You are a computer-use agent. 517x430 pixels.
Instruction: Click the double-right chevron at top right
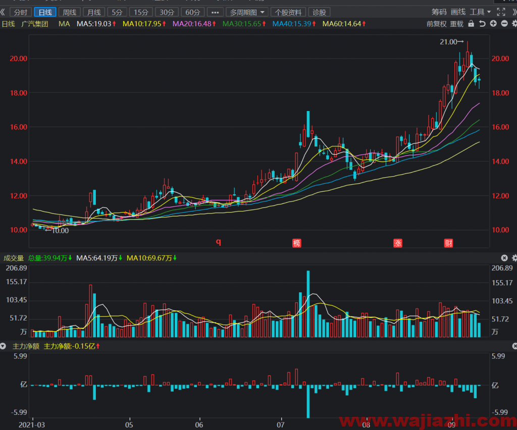coord(514,12)
